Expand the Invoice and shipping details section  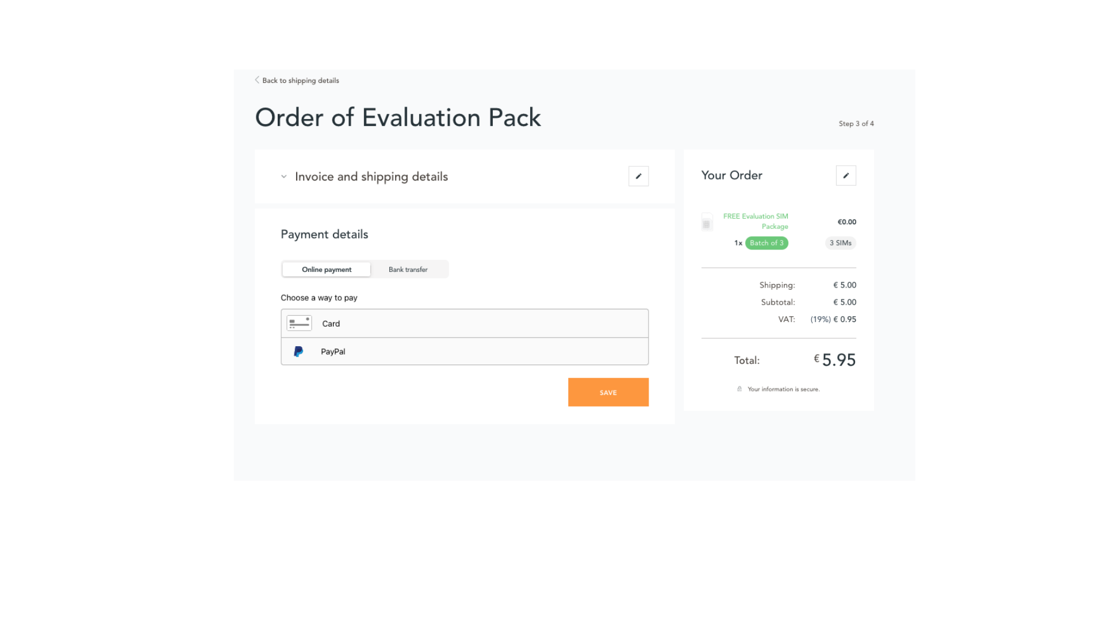[x=283, y=176]
